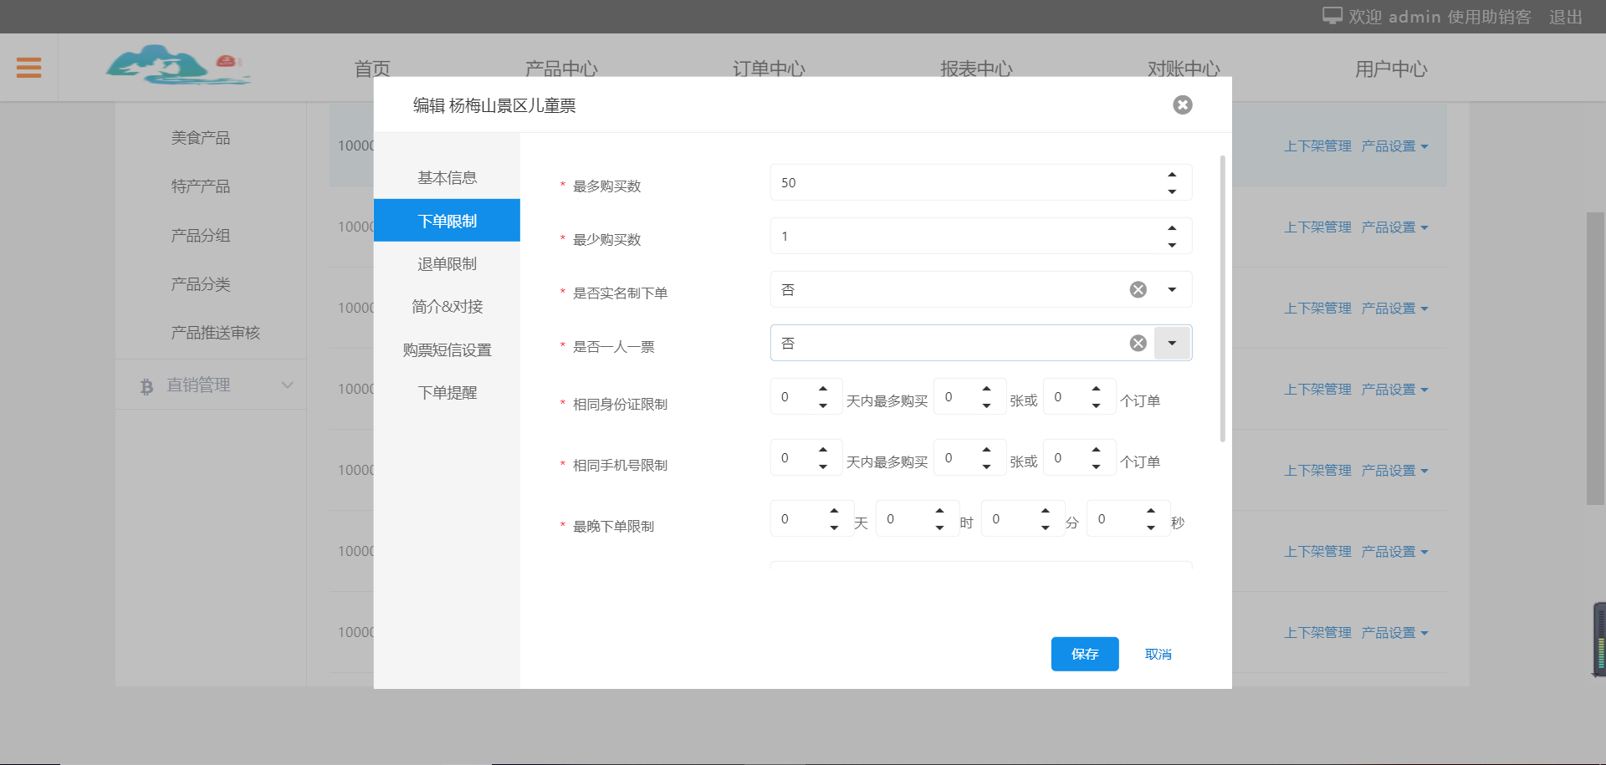Clear the 是否一人一票 selection

coord(1138,343)
